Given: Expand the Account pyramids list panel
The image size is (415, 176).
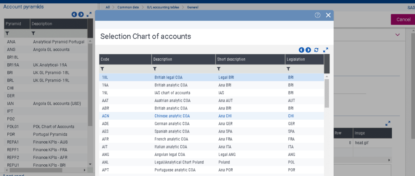Looking at the screenshot, I should (x=89, y=15).
